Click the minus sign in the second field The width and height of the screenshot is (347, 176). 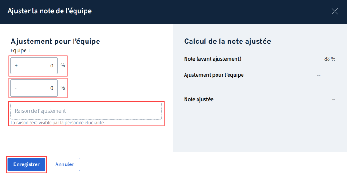16,88
